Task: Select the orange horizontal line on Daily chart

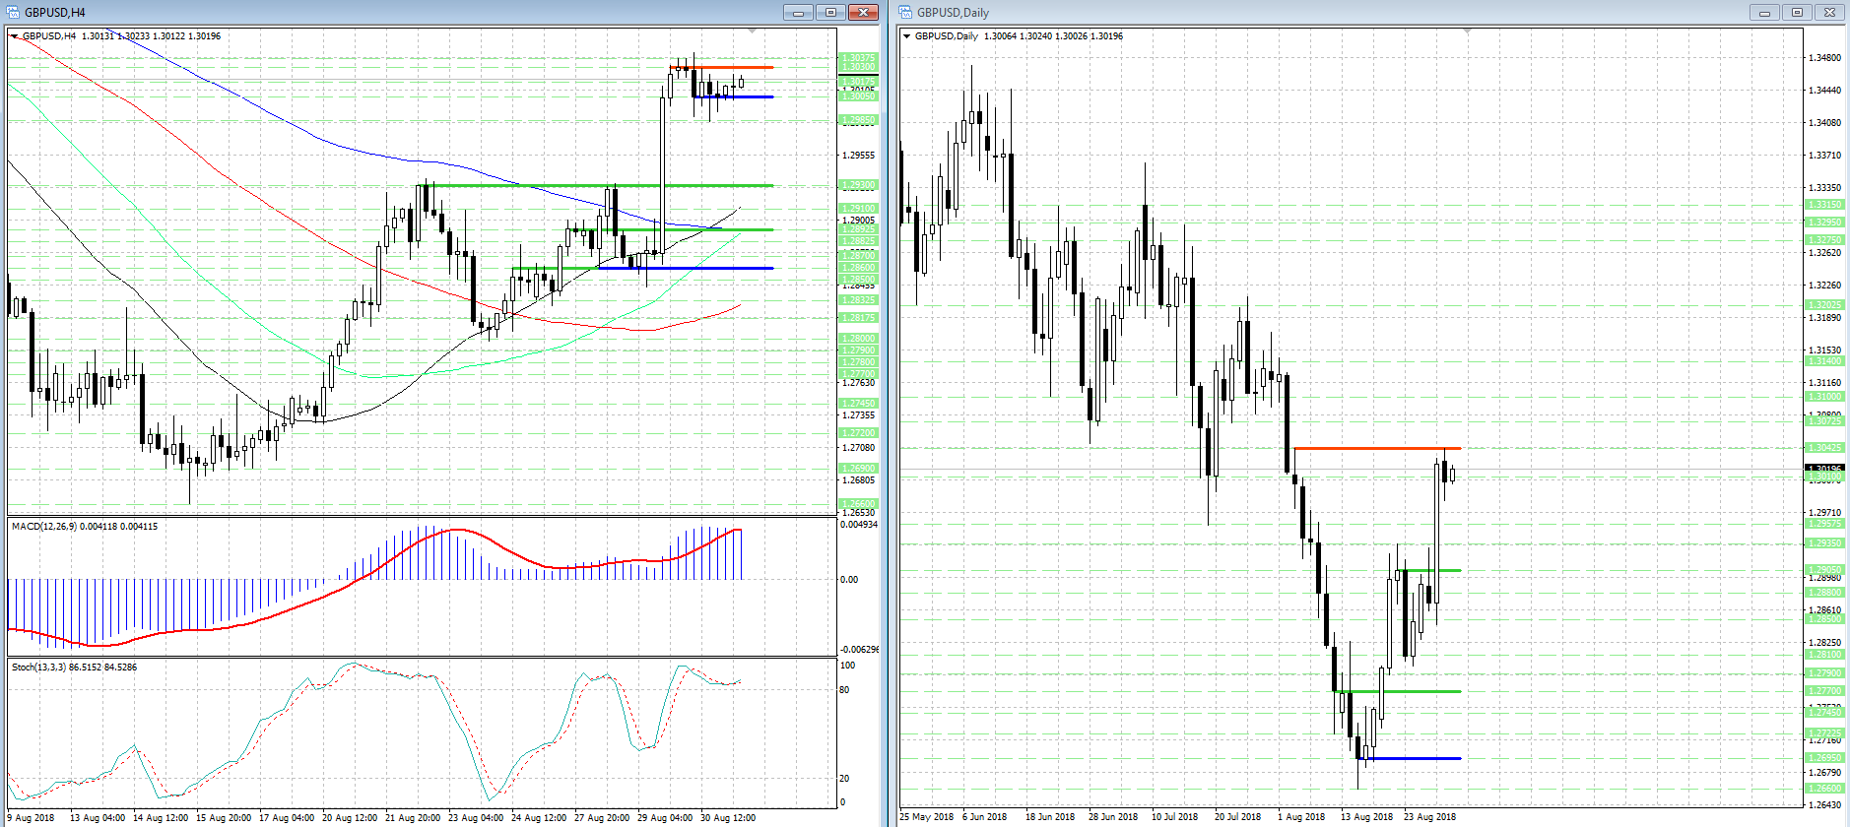Action: 1376,449
